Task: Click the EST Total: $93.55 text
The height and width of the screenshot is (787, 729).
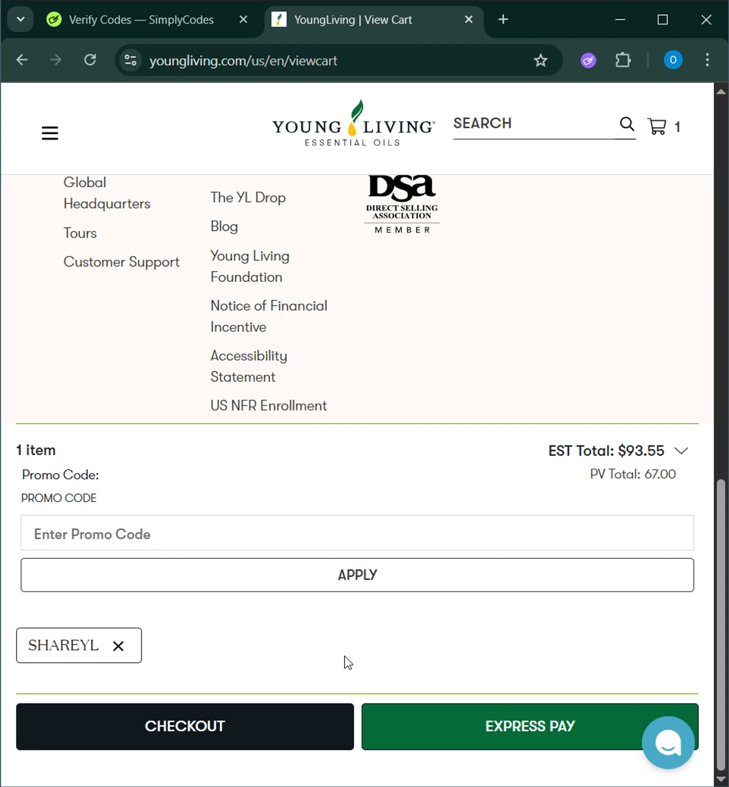Action: tap(606, 451)
